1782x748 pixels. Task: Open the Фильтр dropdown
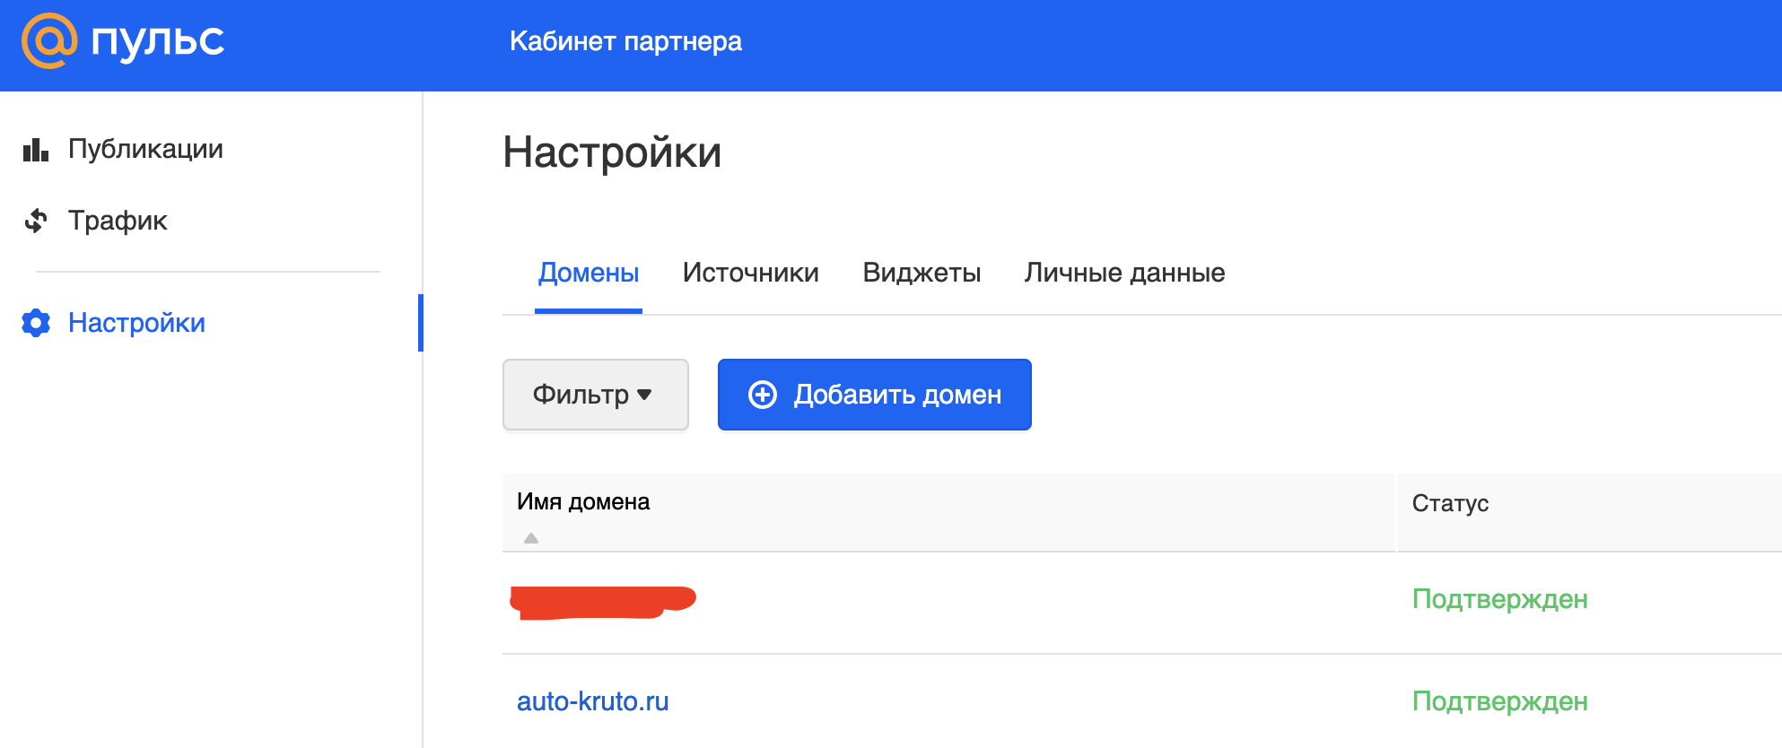pos(595,395)
